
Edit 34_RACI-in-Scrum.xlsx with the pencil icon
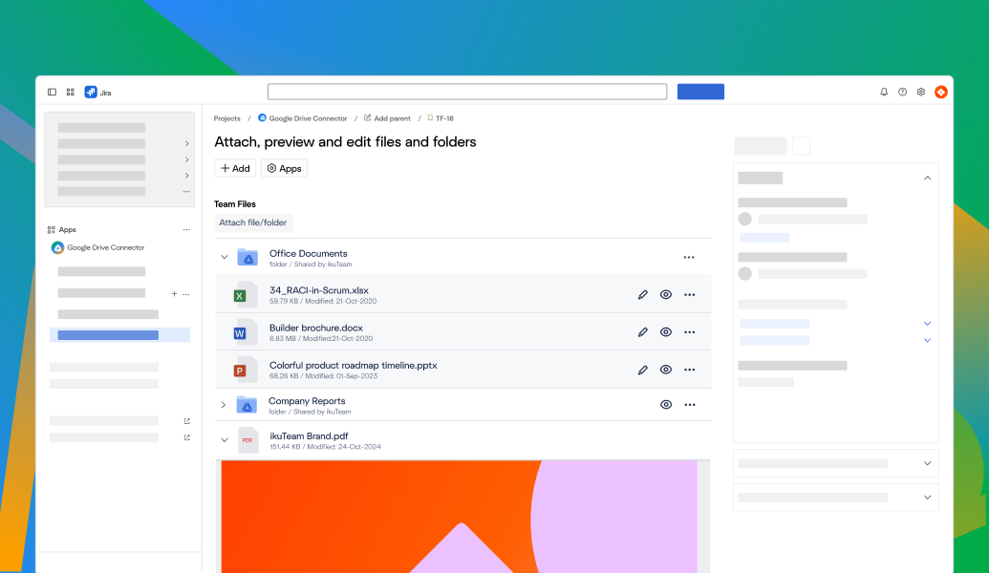[642, 294]
